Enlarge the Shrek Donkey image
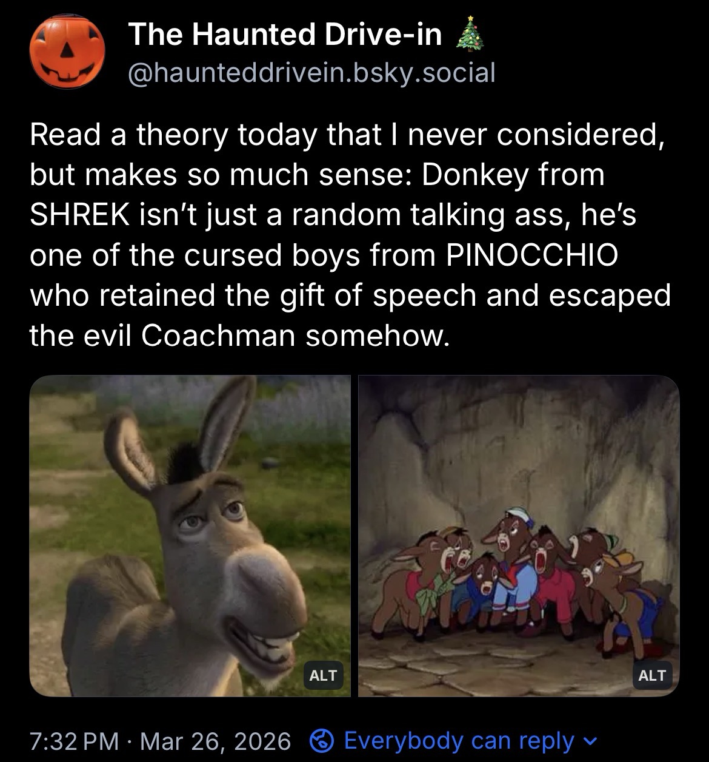Viewport: 709px width, 762px height. coord(190,535)
